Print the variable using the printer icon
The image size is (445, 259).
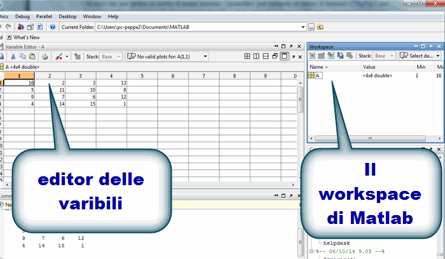[x=44, y=57]
